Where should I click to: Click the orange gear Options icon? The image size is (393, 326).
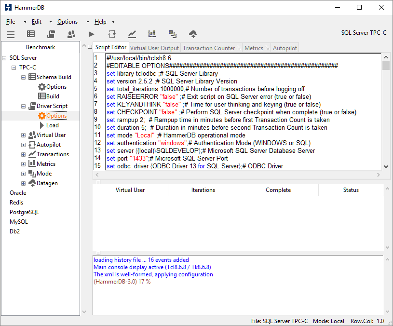(42, 116)
